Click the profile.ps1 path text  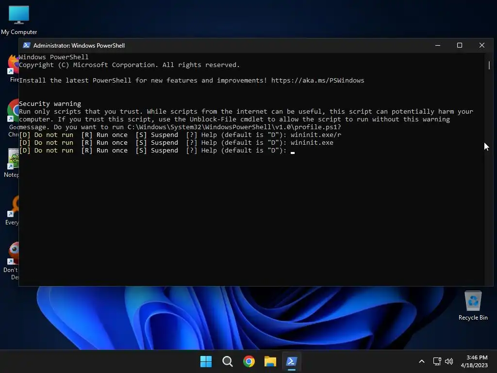pos(234,127)
